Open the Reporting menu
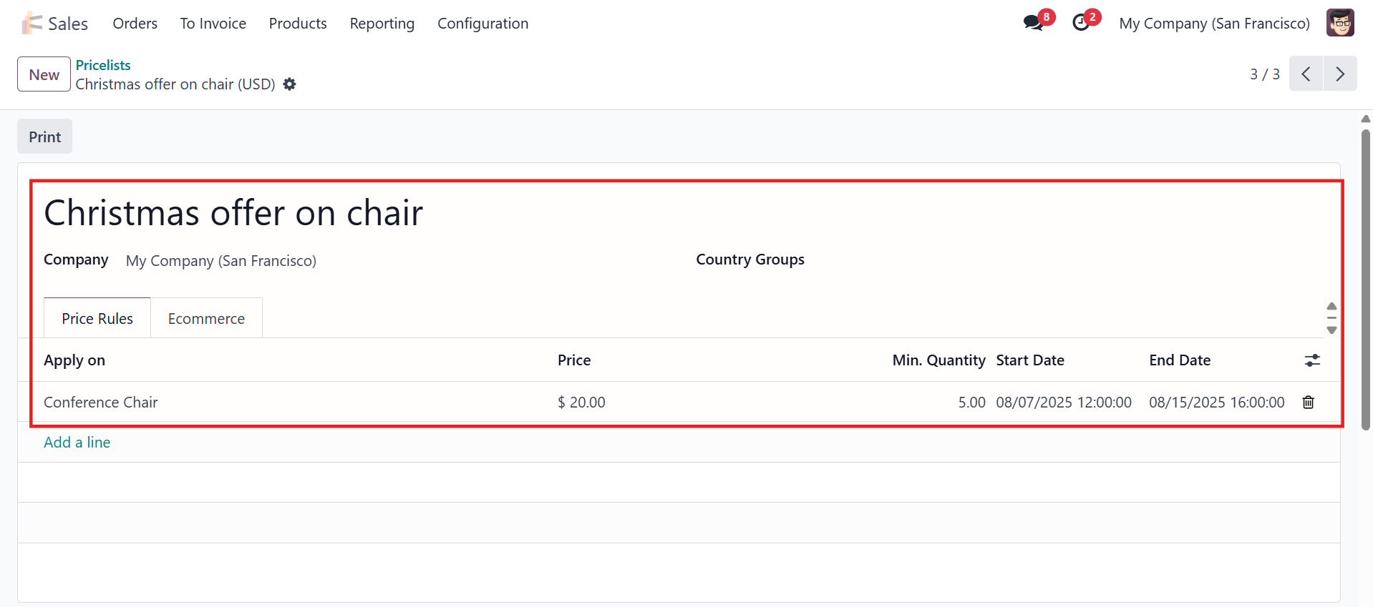The image size is (1373, 607). click(x=382, y=24)
